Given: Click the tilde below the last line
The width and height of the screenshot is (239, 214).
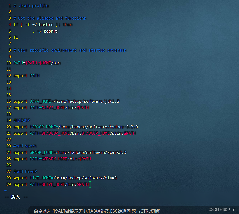Looking at the screenshot, I should tap(5, 190).
